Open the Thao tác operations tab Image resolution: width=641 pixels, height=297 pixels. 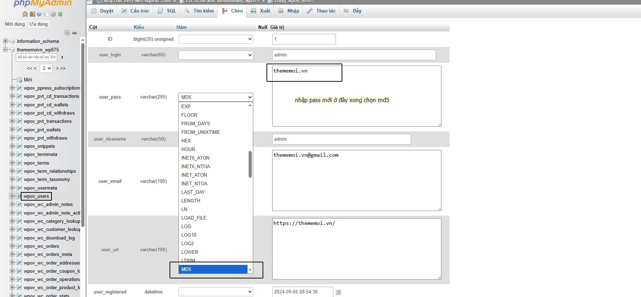click(321, 11)
